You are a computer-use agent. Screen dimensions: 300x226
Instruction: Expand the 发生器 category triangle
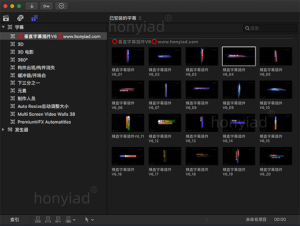click(3, 129)
